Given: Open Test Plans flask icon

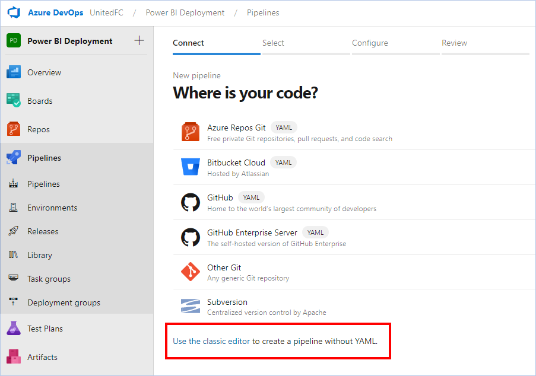Looking at the screenshot, I should tap(13, 328).
